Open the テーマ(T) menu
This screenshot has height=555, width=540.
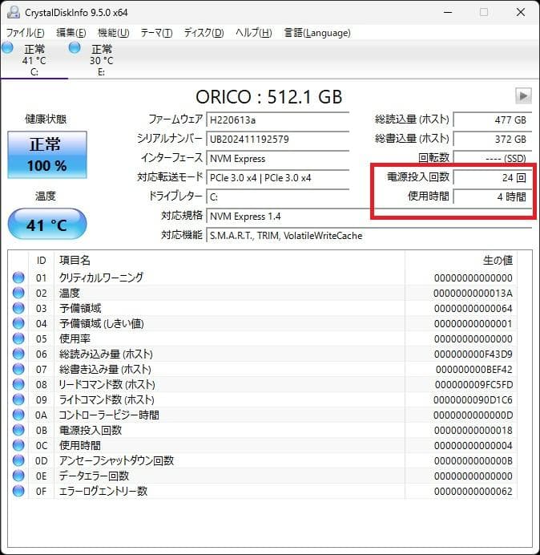(x=157, y=33)
